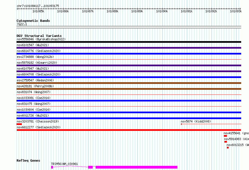This screenshot has width=249, height=170.
Task: Select the thin red nsv5874 line
Action: (x=211, y=124)
